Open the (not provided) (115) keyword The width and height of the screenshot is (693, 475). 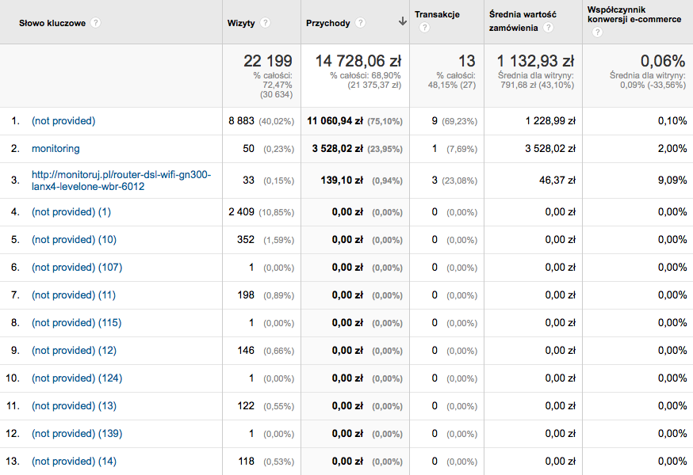click(x=76, y=323)
